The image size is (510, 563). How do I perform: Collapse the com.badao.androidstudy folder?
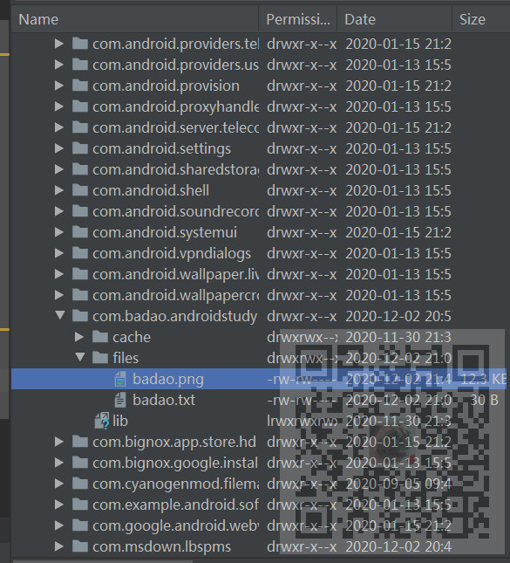coord(60,316)
